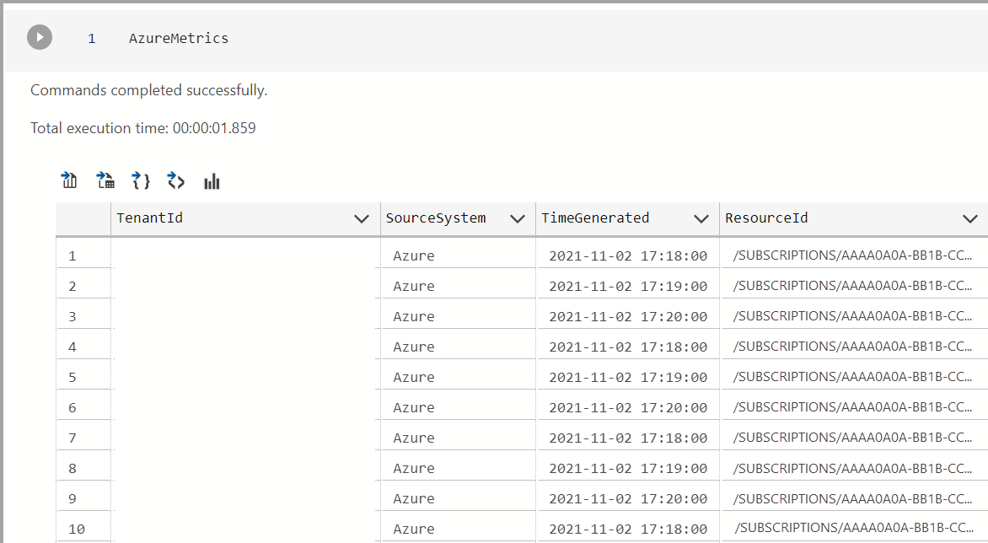Click the Save as JSON icon

[141, 180]
